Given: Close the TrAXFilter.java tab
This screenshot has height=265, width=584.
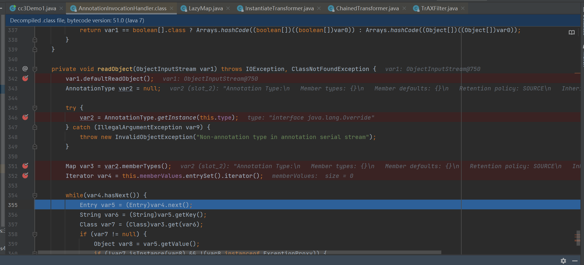Looking at the screenshot, I should [x=463, y=8].
